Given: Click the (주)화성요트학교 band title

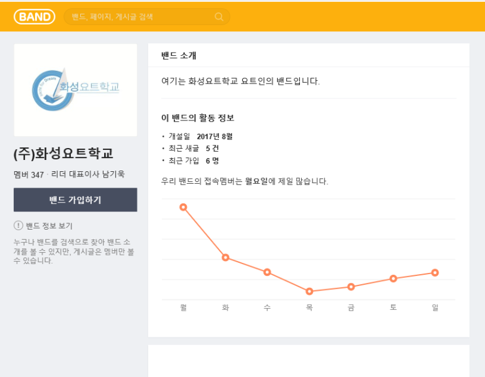Looking at the screenshot, I should [63, 154].
